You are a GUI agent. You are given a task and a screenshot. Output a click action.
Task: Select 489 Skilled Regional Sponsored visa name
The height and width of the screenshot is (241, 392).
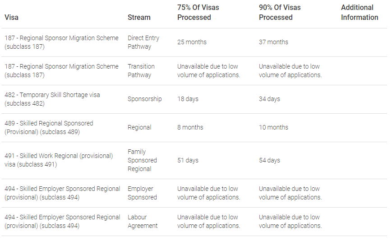point(49,128)
